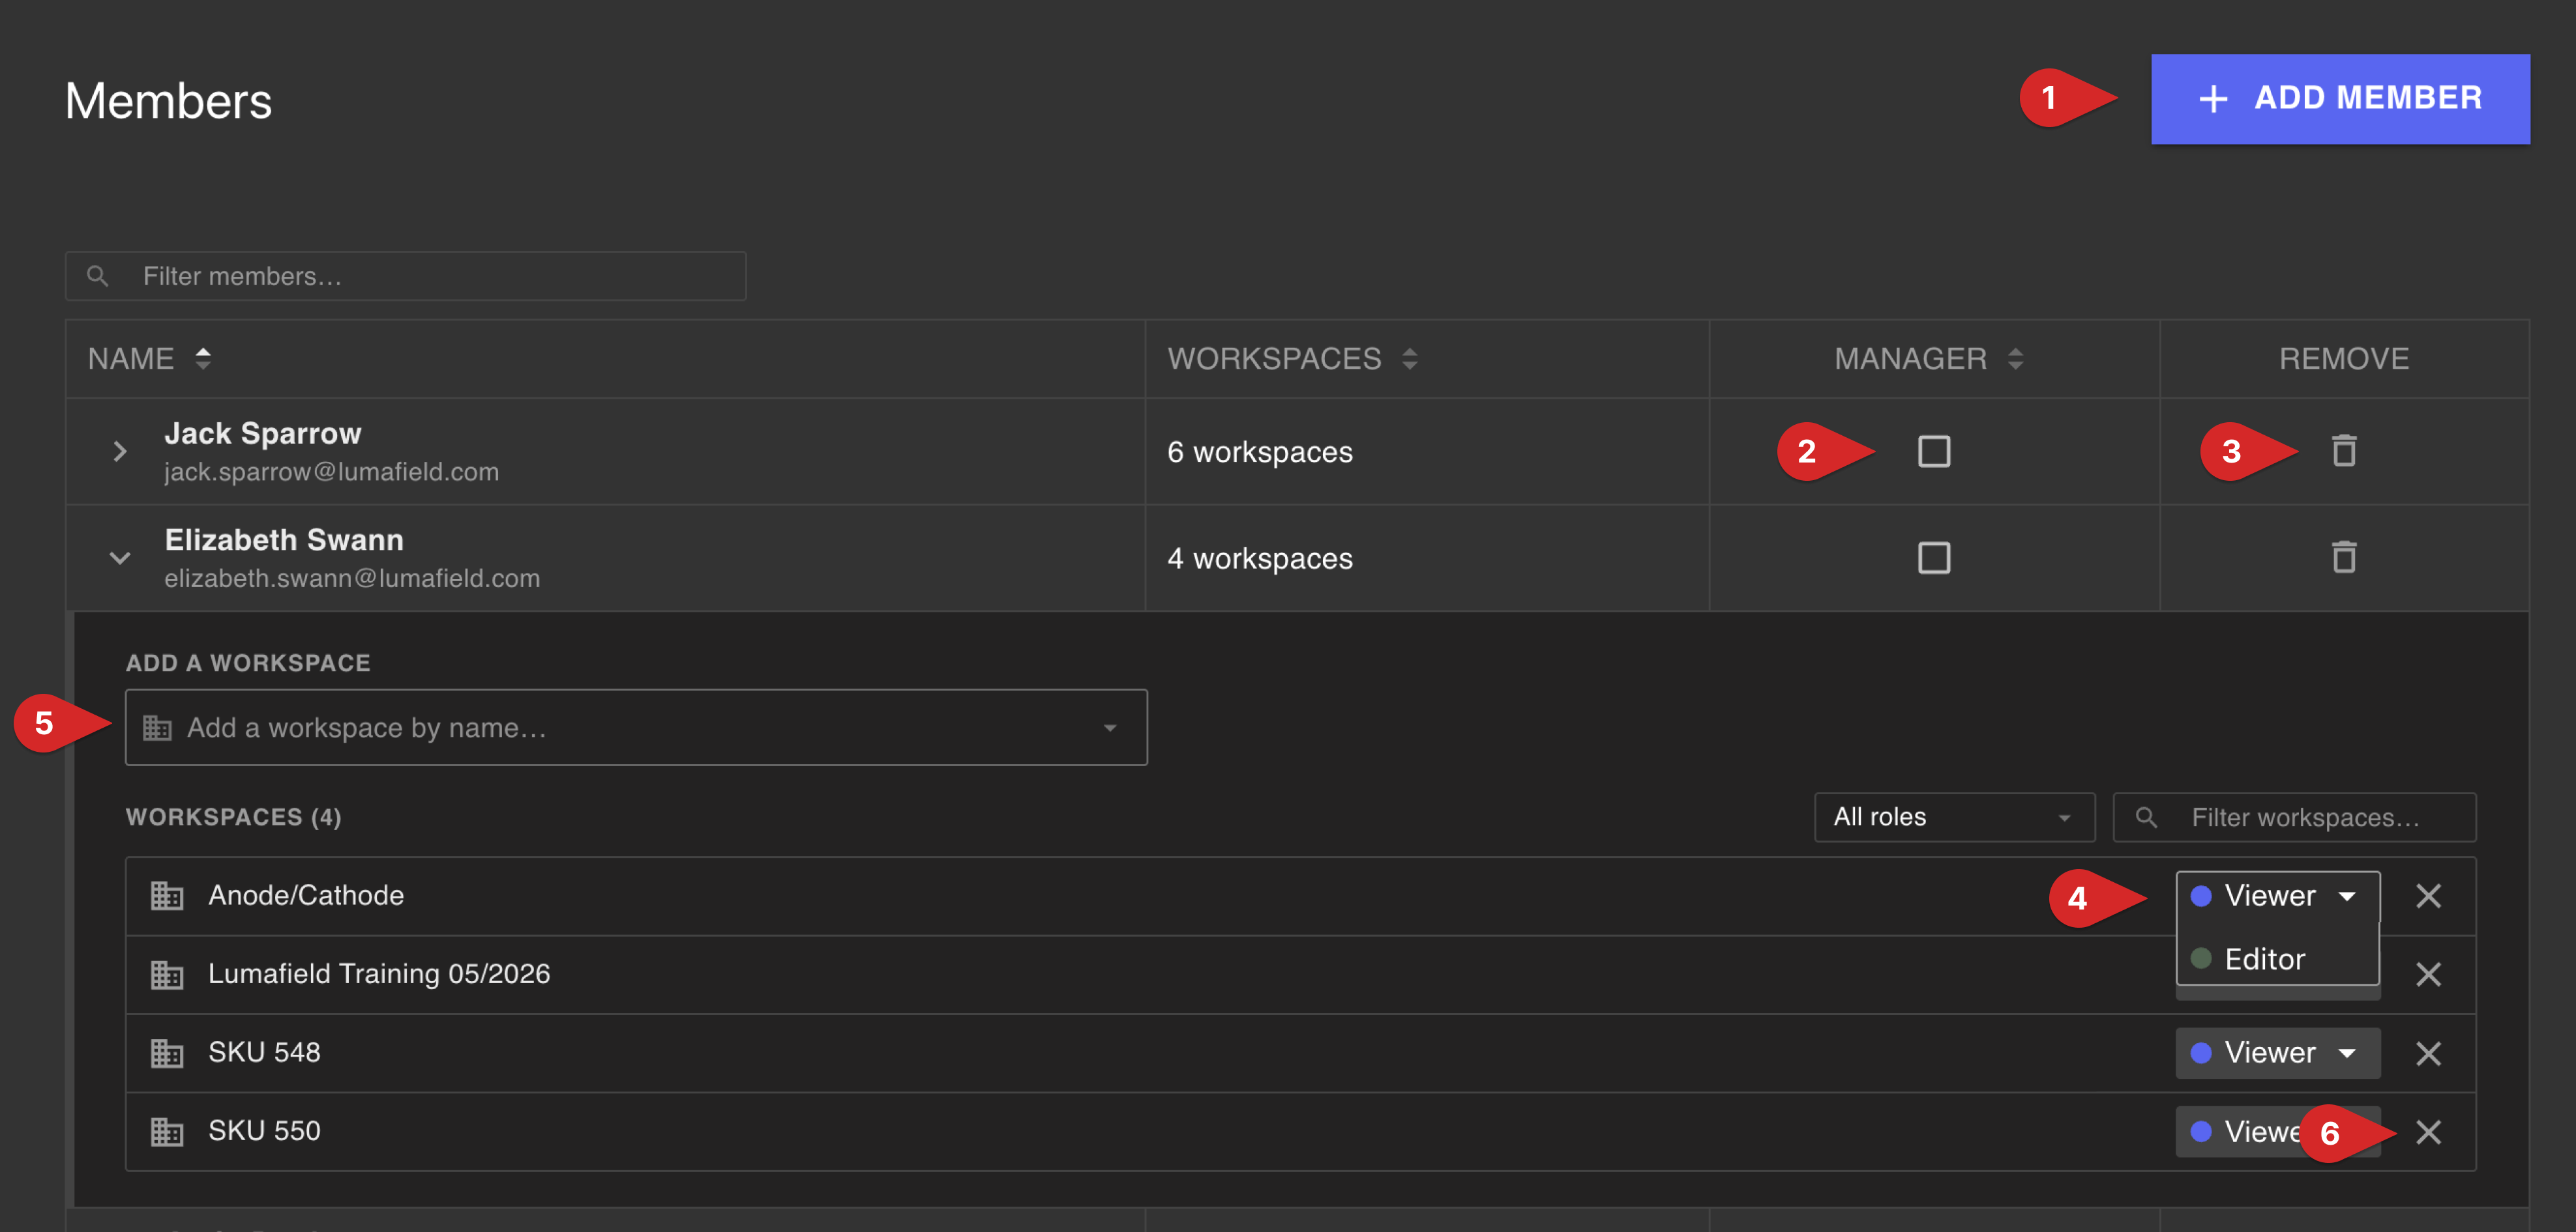The image size is (2576, 1232).
Task: Open the Add a workspace by name combo box
Action: 636,728
